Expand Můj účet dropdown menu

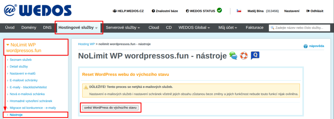pyautogui.click(x=228, y=27)
